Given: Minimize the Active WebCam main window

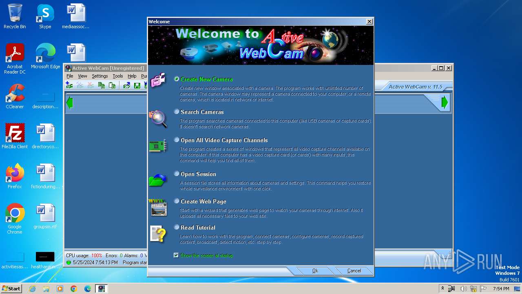Looking at the screenshot, I should (x=434, y=68).
